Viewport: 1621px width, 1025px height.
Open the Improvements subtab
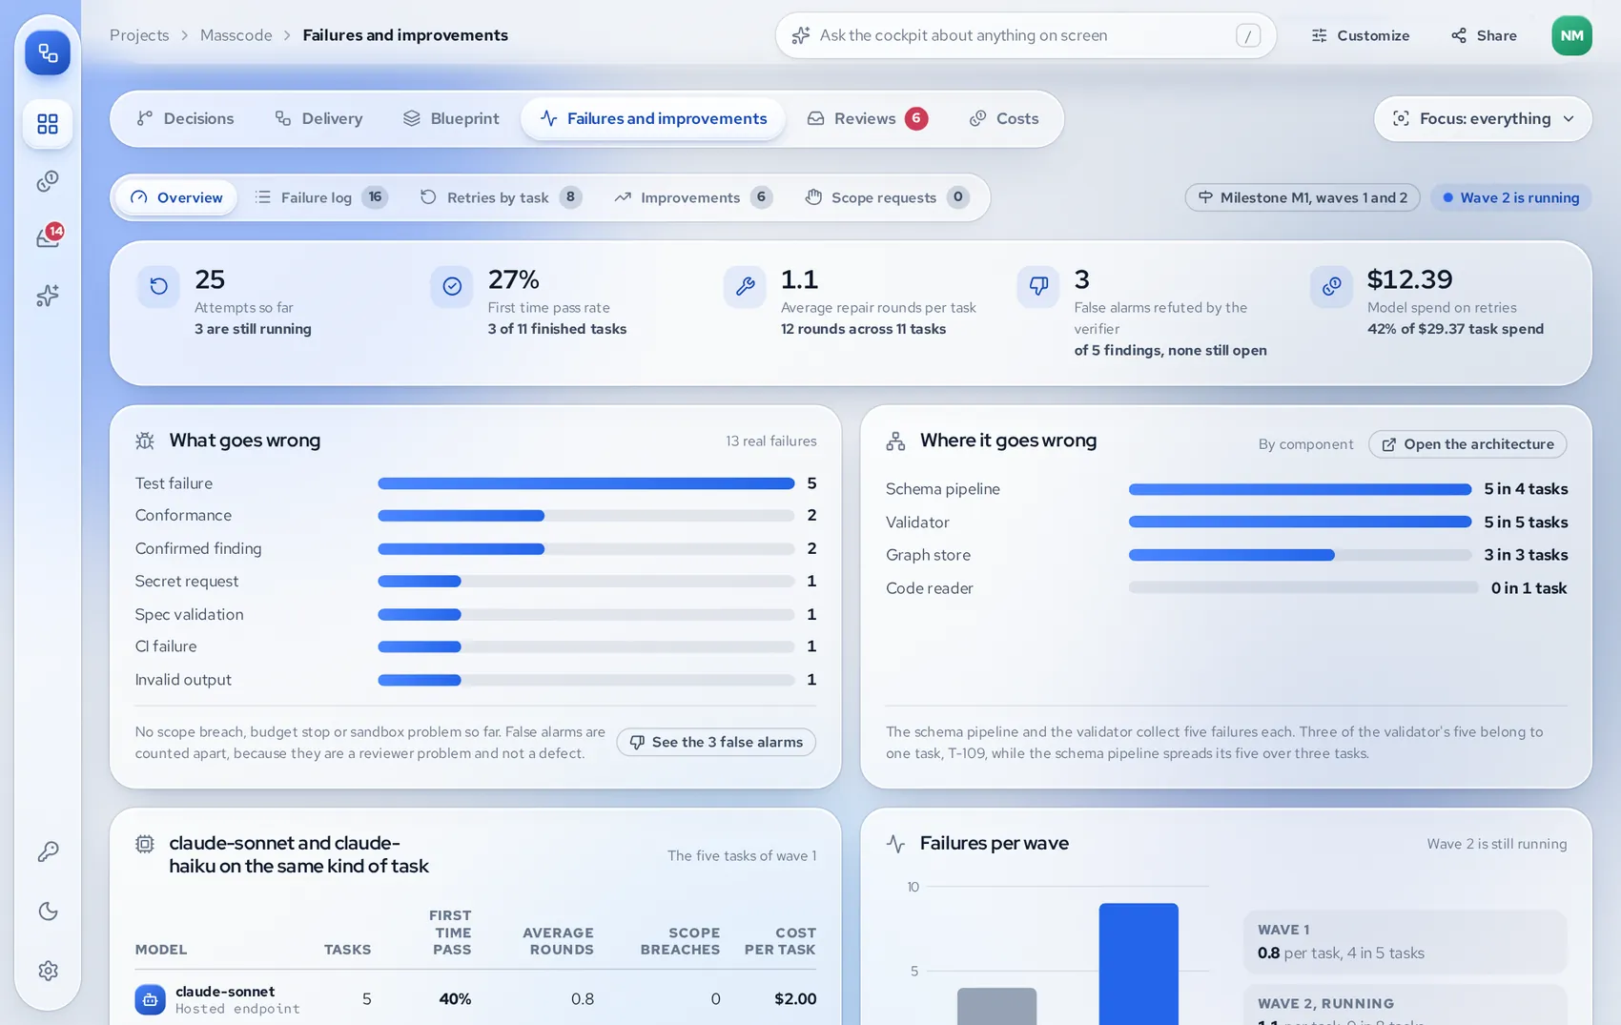(x=692, y=197)
